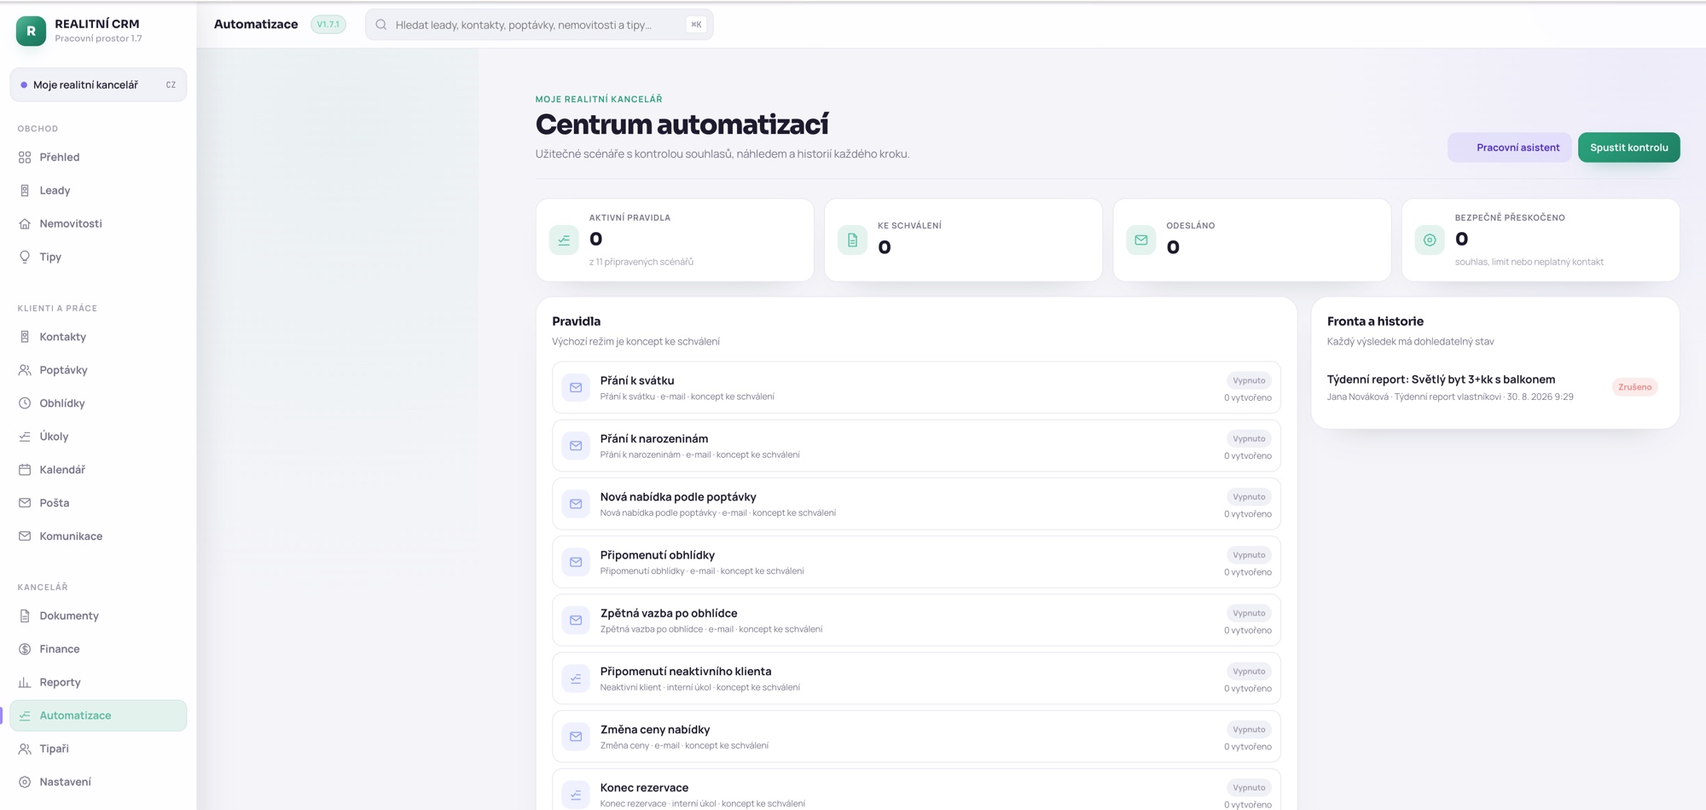Click the Pošta envelope icon

tap(25, 503)
